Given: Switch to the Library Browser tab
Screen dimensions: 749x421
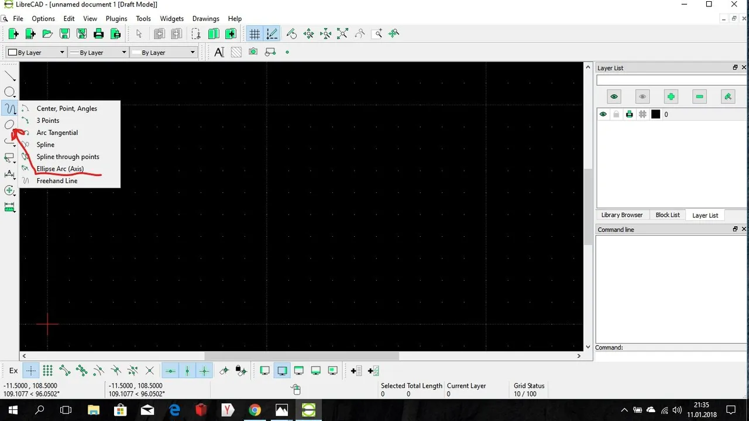Looking at the screenshot, I should (621, 215).
